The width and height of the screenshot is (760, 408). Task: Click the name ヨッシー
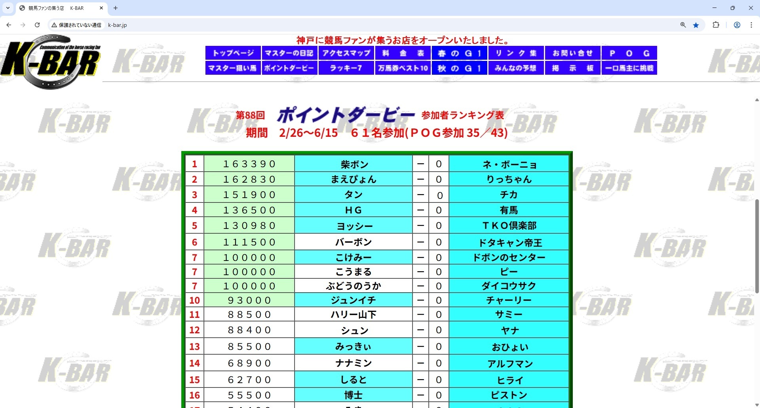pyautogui.click(x=354, y=226)
